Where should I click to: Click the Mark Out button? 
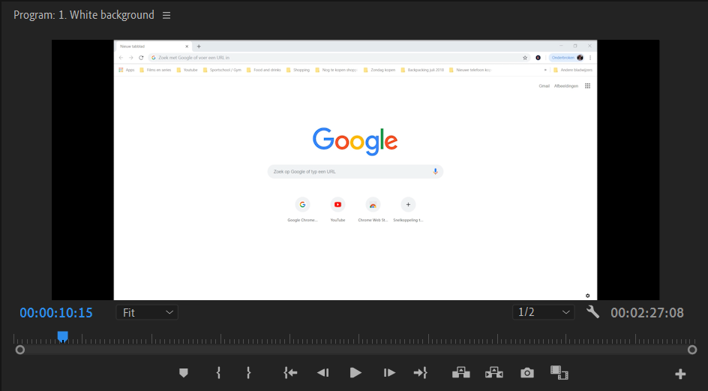tap(248, 373)
